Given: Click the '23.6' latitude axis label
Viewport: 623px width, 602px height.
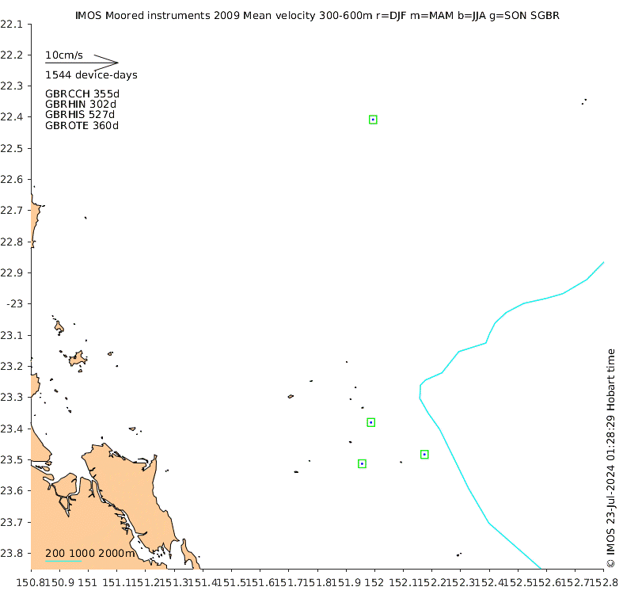Looking at the screenshot, I should 12,490.
